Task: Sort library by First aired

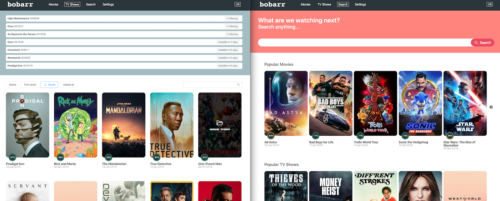Action: (x=30, y=85)
